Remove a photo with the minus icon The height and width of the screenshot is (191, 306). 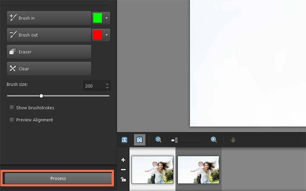pyautogui.click(x=123, y=169)
